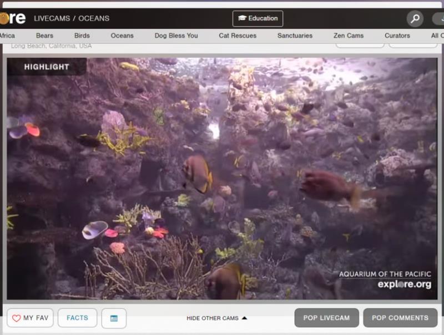Screen dimensions: 444x335
Task: Click POP LIVECAM button
Action: (x=326, y=318)
